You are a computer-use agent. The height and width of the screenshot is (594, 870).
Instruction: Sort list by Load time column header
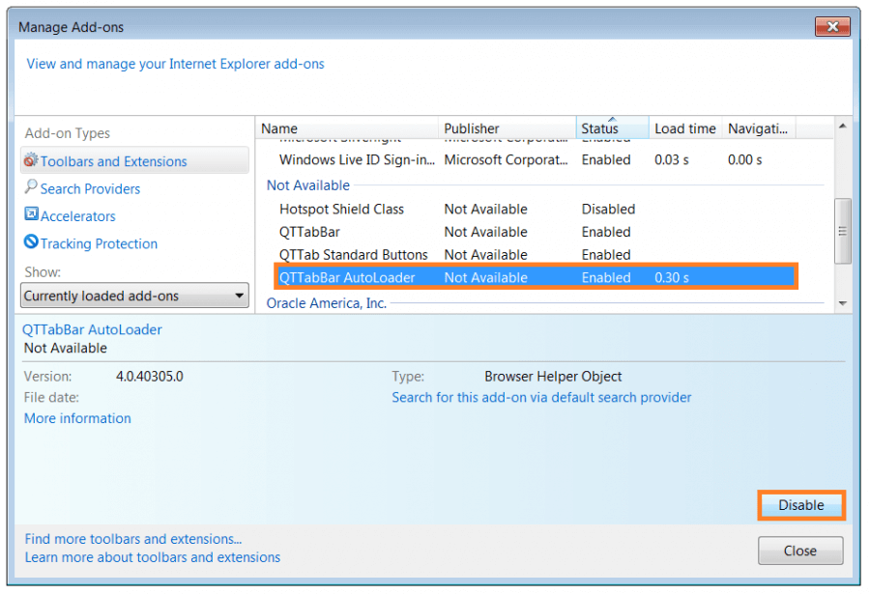[x=685, y=128]
